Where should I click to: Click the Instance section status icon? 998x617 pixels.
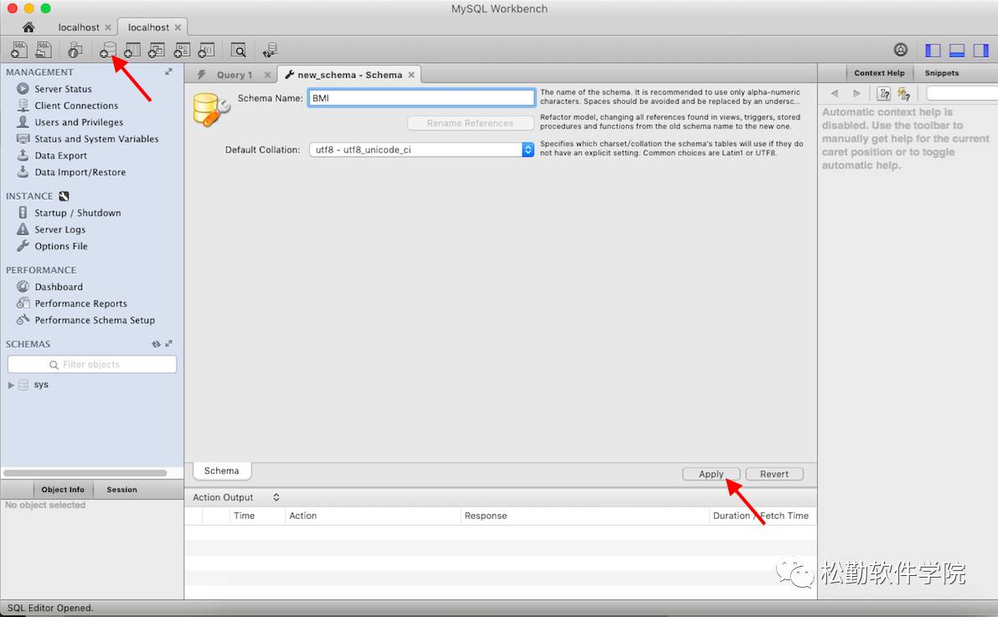[64, 196]
